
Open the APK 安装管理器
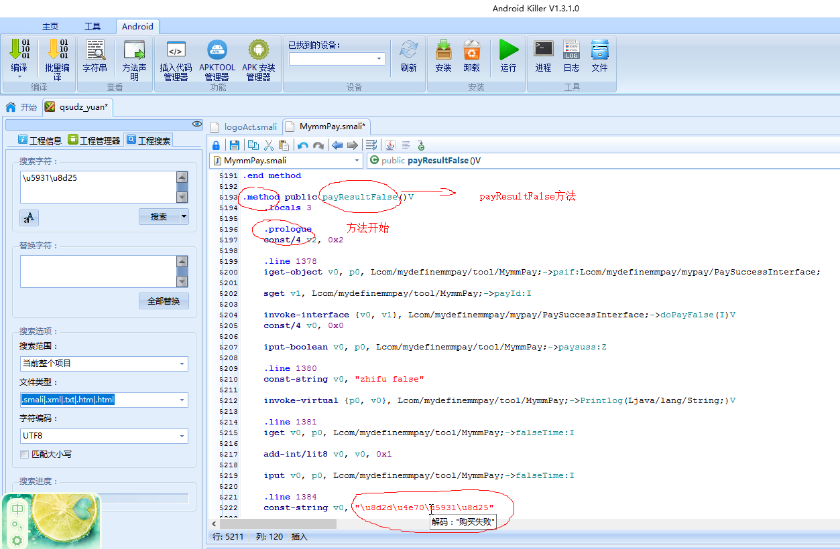pyautogui.click(x=259, y=50)
